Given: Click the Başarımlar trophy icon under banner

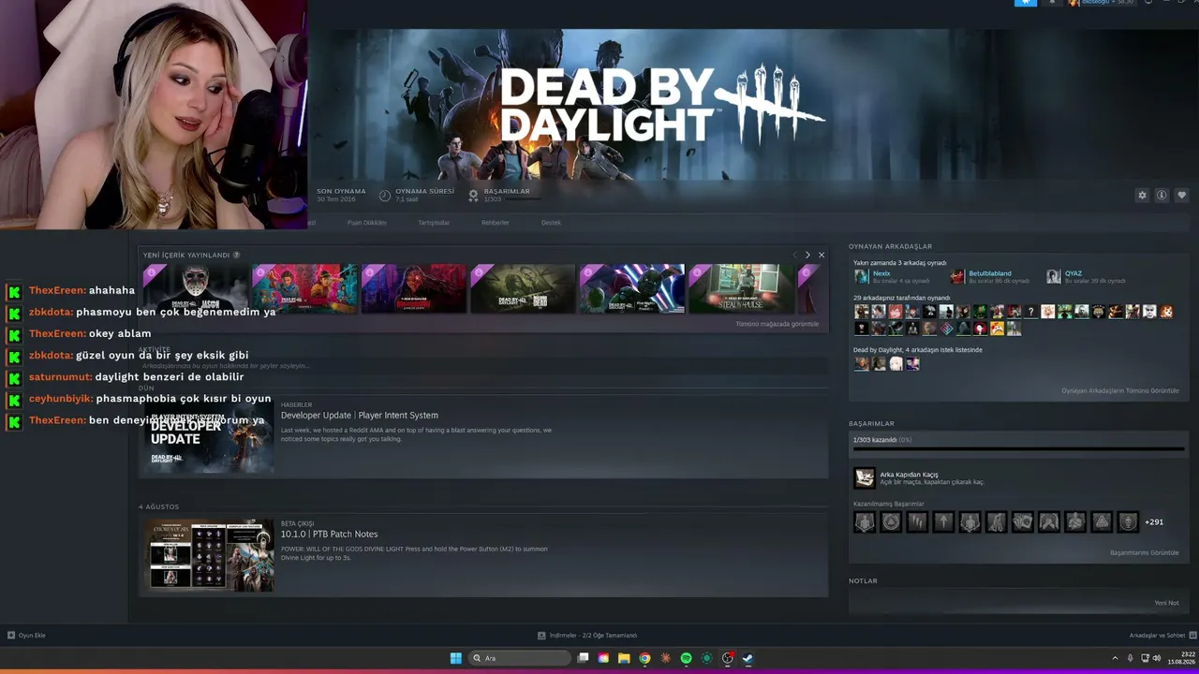Looking at the screenshot, I should (473, 196).
